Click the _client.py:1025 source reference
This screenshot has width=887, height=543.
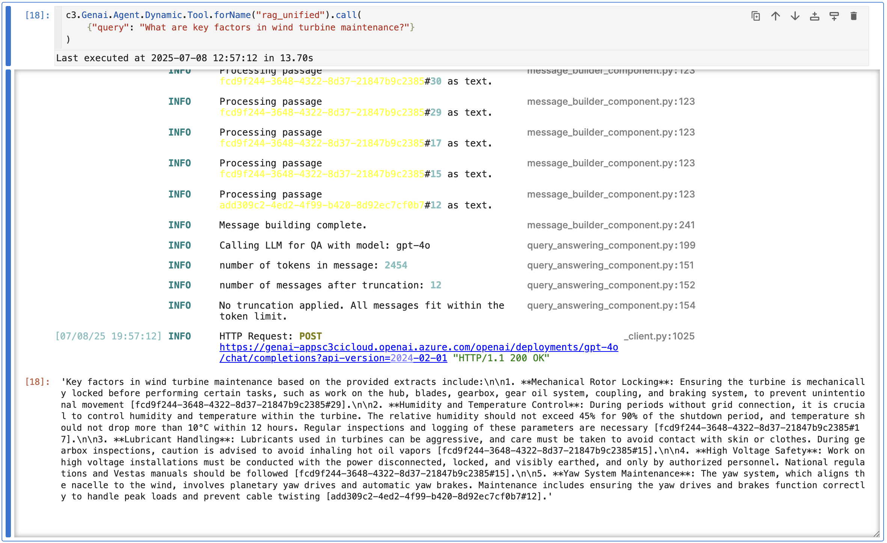659,336
